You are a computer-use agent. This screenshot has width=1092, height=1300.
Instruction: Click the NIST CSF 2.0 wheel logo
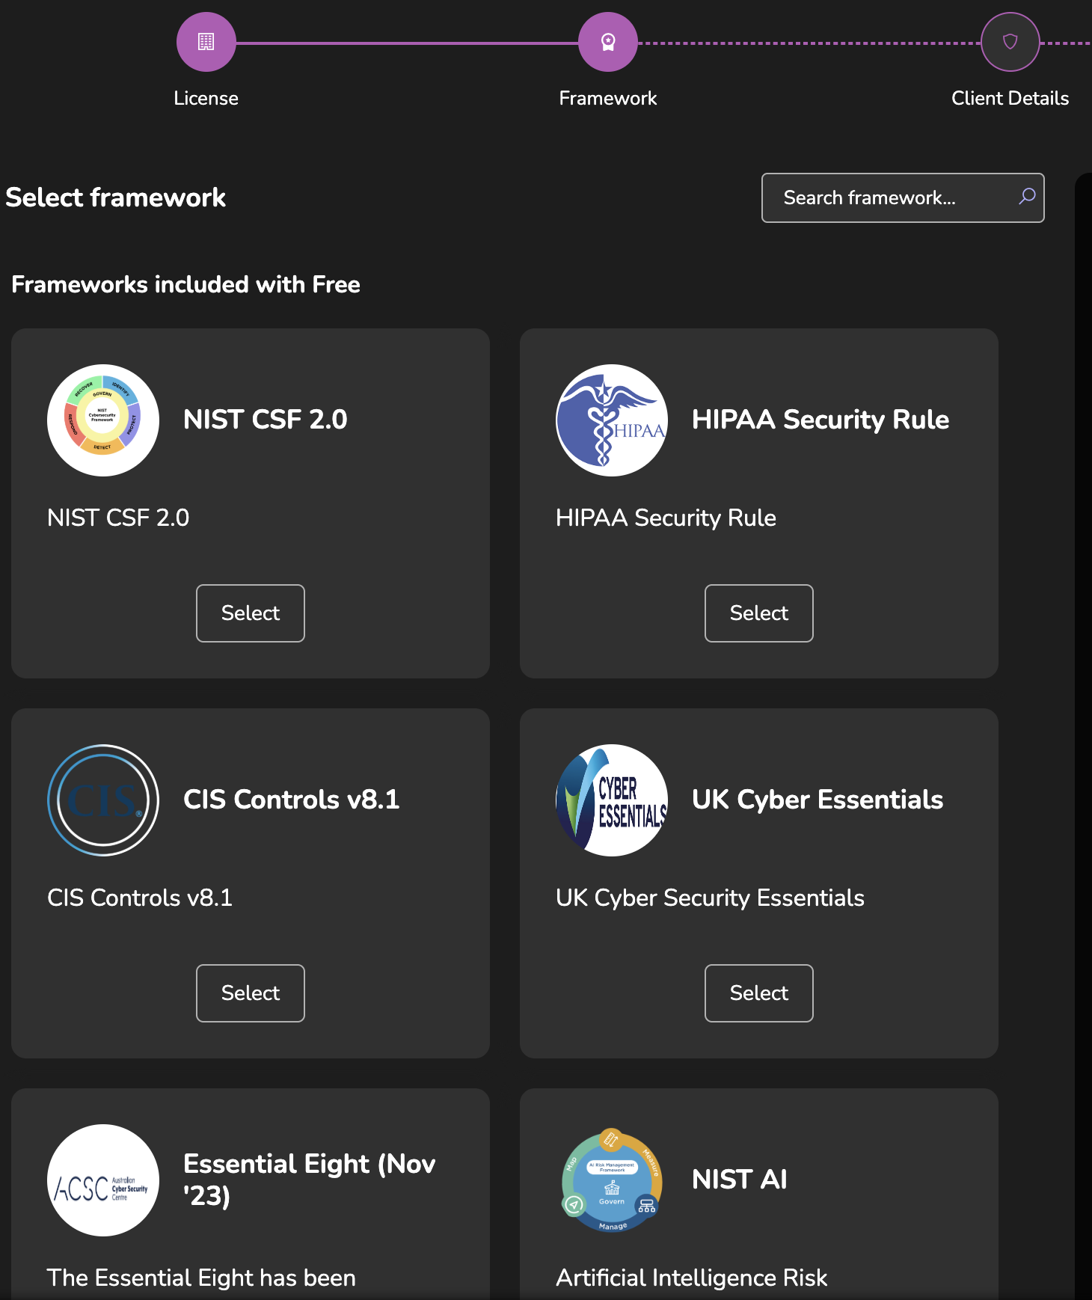[103, 420]
